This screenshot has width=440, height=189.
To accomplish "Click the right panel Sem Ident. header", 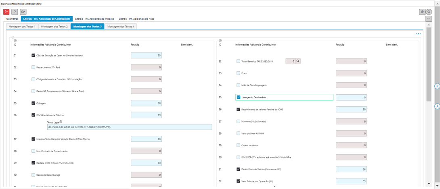I will (x=392, y=44).
